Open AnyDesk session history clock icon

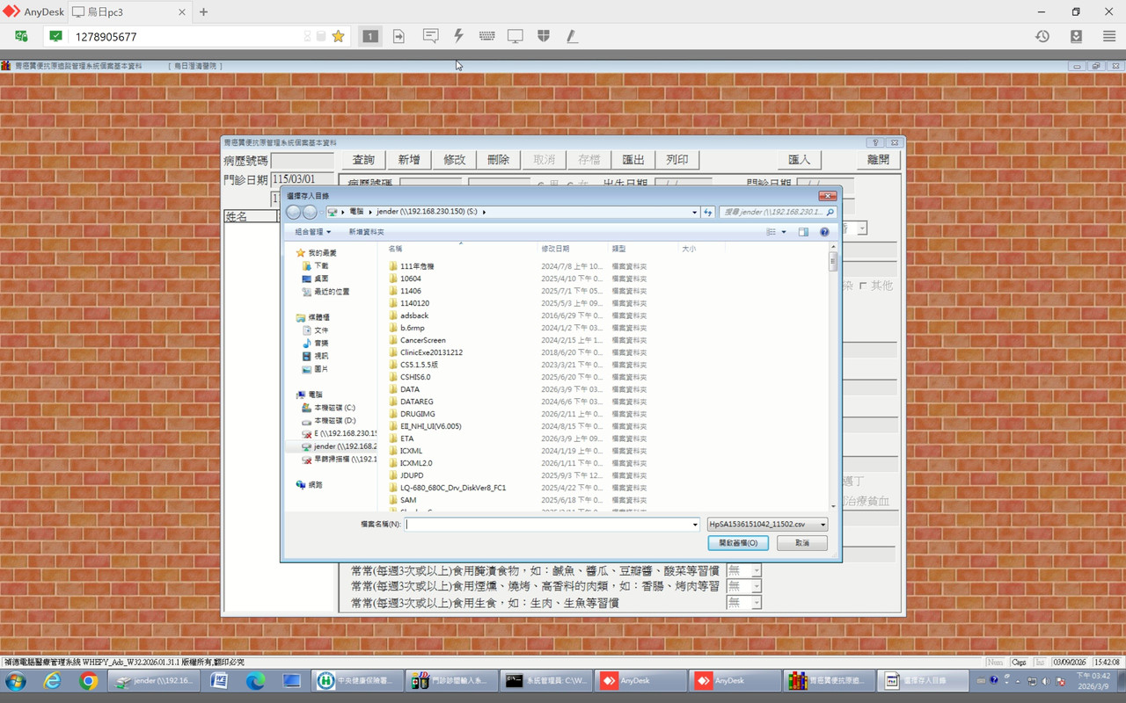pyautogui.click(x=1042, y=36)
